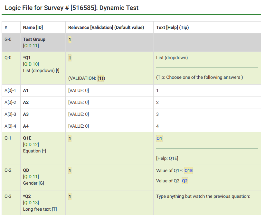This screenshot has height=220, width=265.
Task: Click the G-0 row label
Action: pyautogui.click(x=8, y=39)
